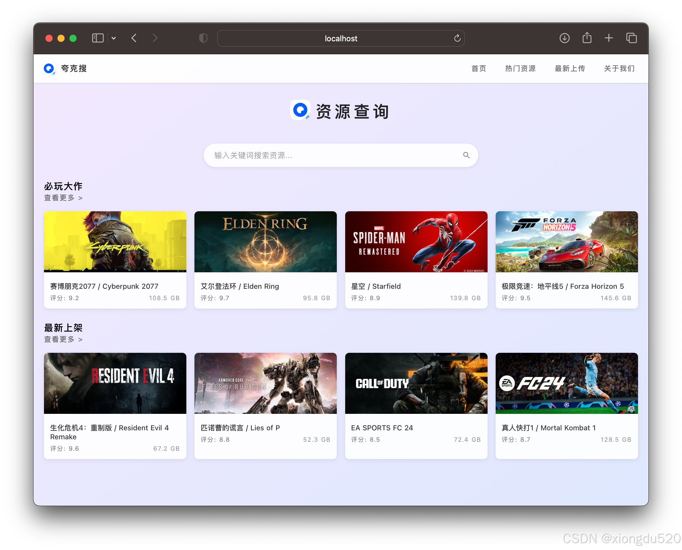Screen dimensions: 682x550
Task: Click the large logo beside 资源查询
Action: [300, 110]
